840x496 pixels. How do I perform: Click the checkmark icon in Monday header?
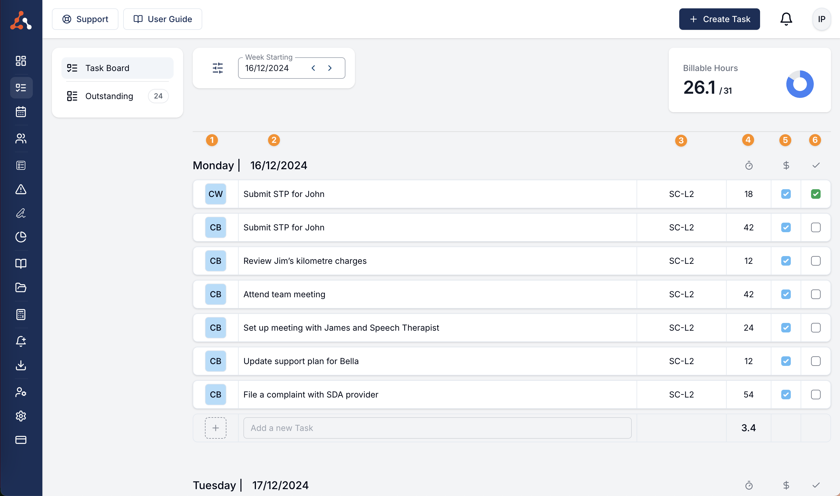[x=816, y=165]
